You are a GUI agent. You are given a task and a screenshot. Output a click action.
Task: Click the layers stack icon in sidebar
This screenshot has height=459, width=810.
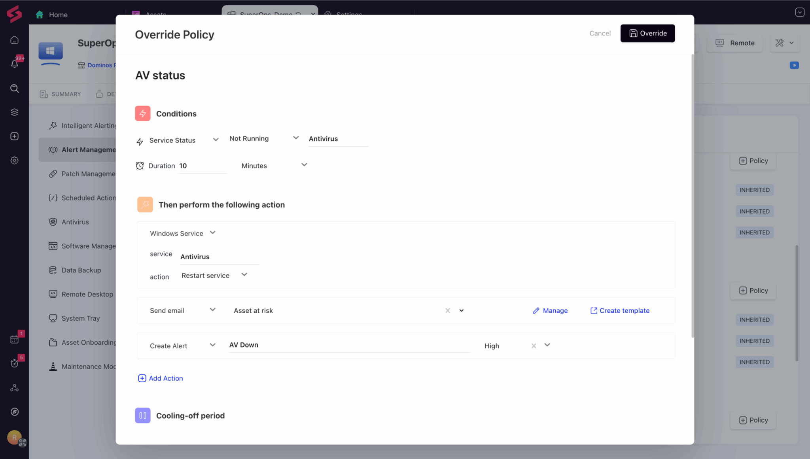tap(15, 112)
